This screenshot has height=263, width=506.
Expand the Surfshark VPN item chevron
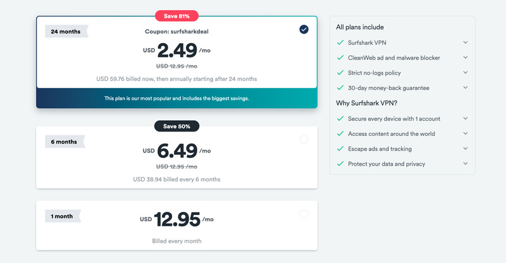466,42
